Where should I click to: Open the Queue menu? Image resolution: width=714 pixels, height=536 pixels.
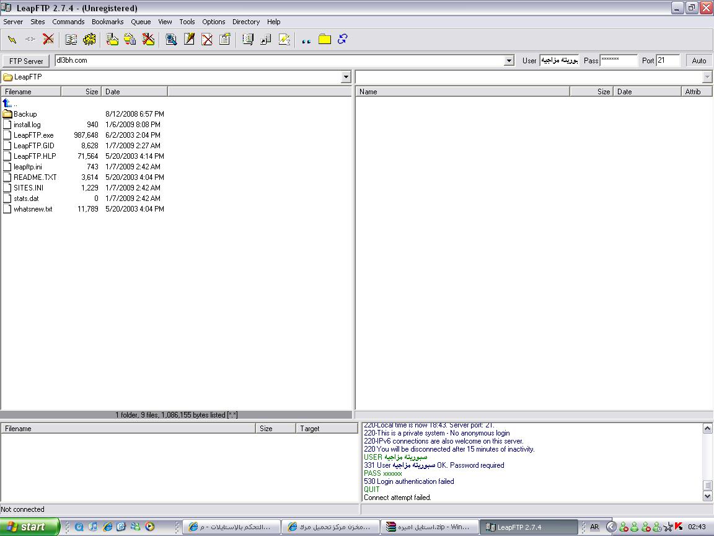pyautogui.click(x=141, y=22)
